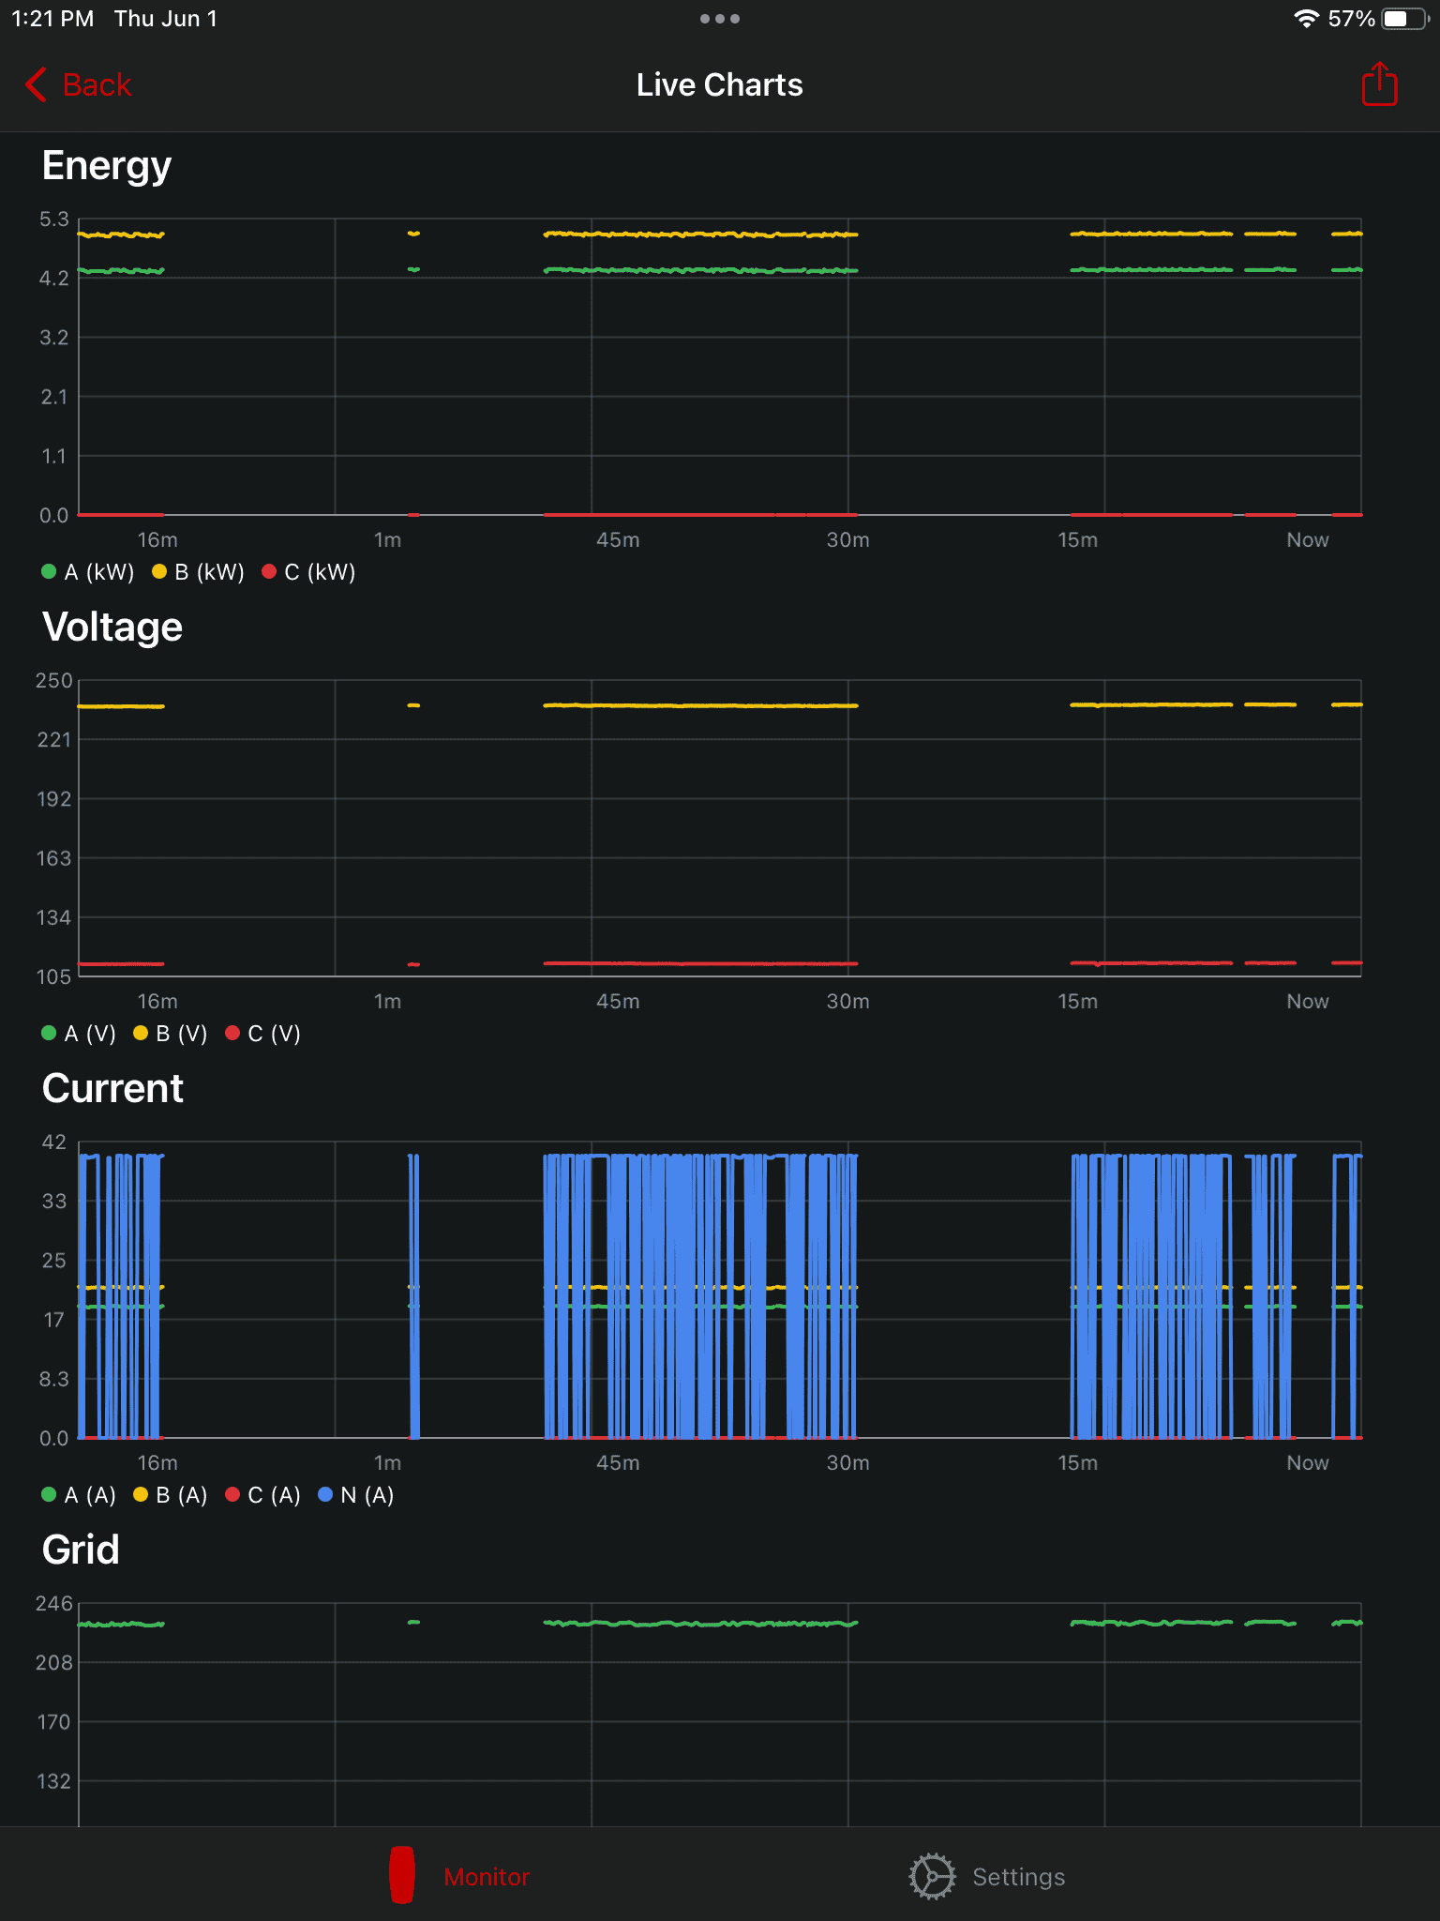Image resolution: width=1440 pixels, height=1921 pixels.
Task: Go back using the Back button
Action: [96, 84]
